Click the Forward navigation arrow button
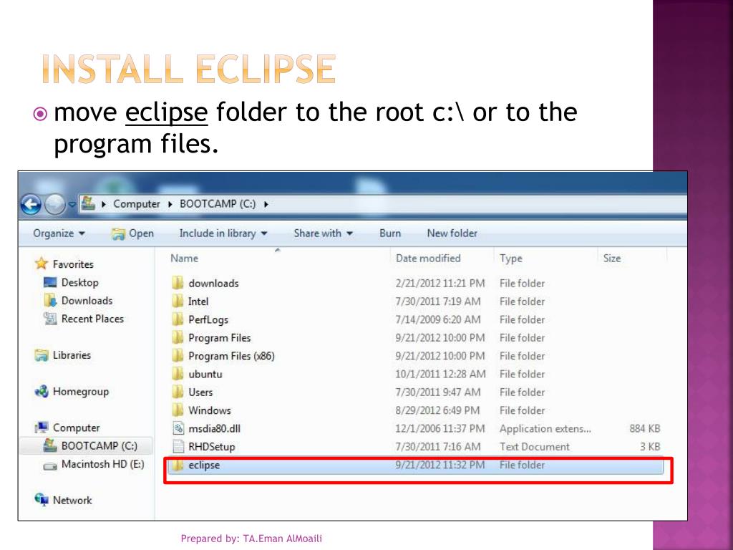This screenshot has height=550, width=733. pos(54,204)
